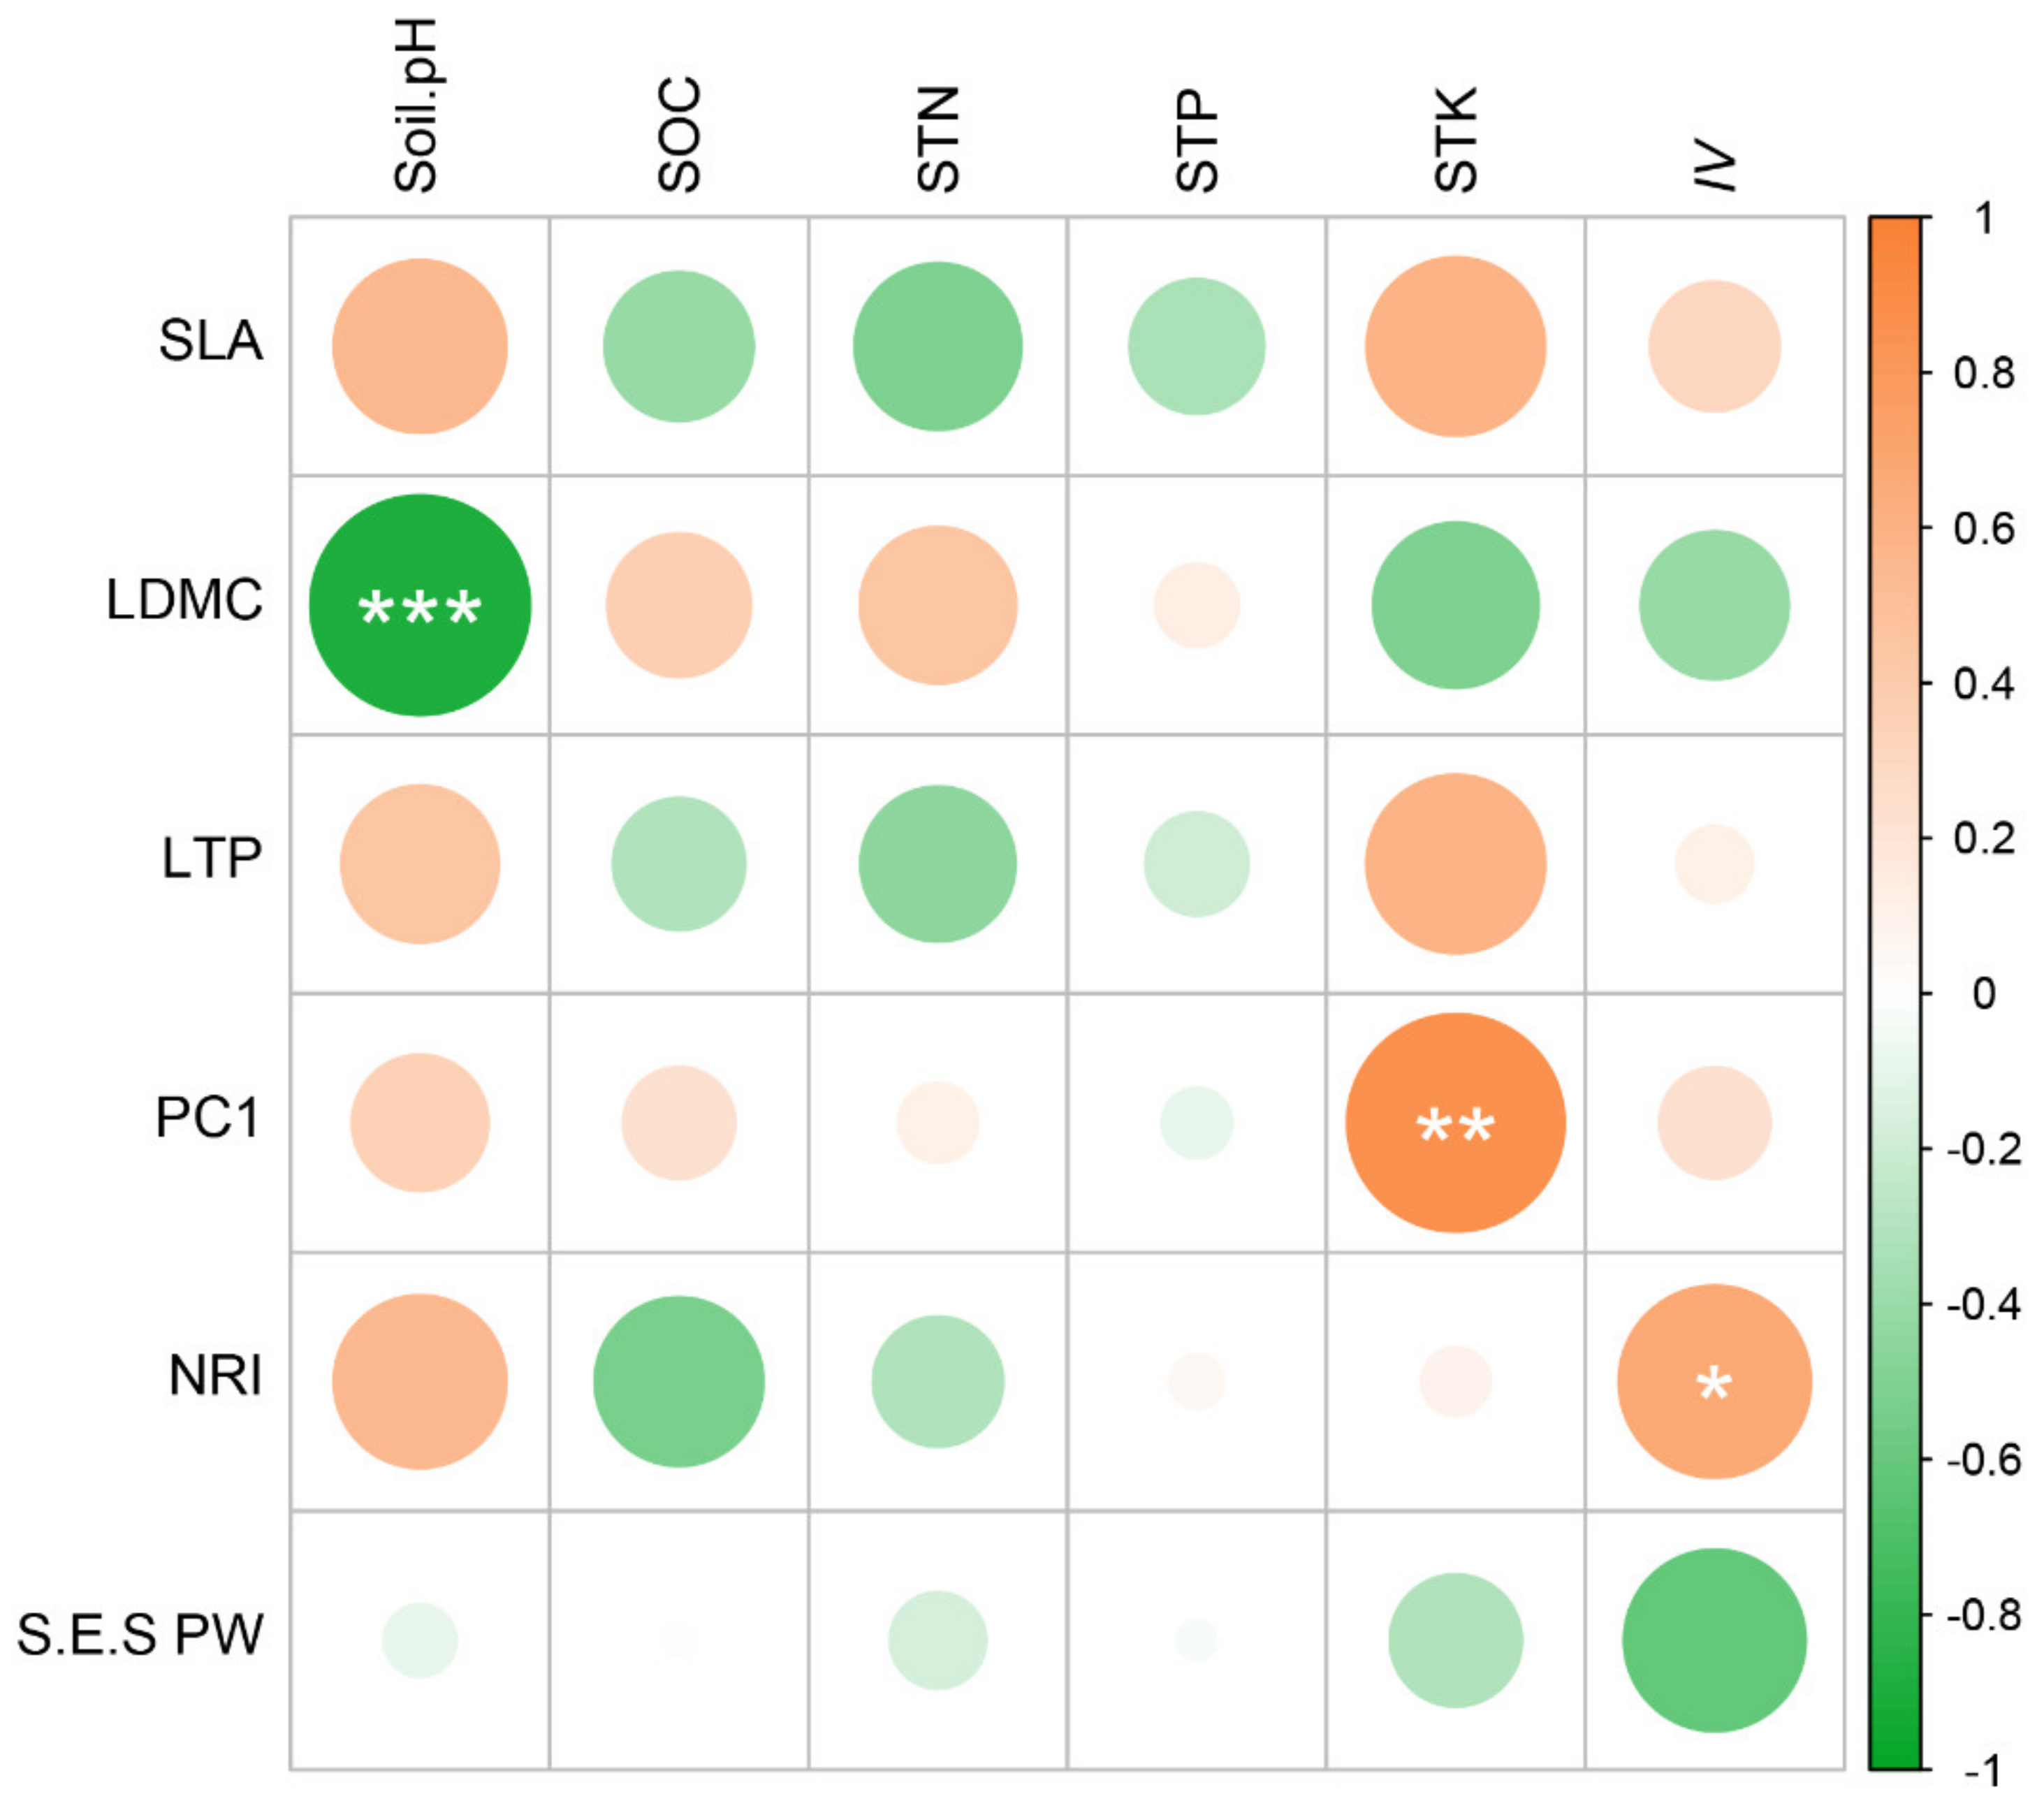This screenshot has width=2044, height=1808.
Task: Click the NRI and IV circle with one asterisk
Action: click(x=1714, y=1382)
